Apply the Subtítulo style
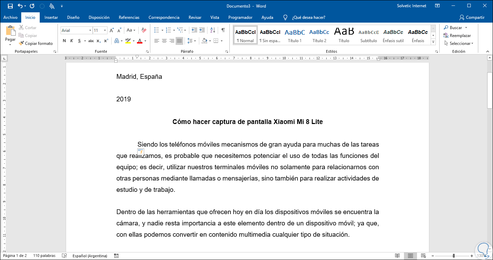 click(369, 35)
